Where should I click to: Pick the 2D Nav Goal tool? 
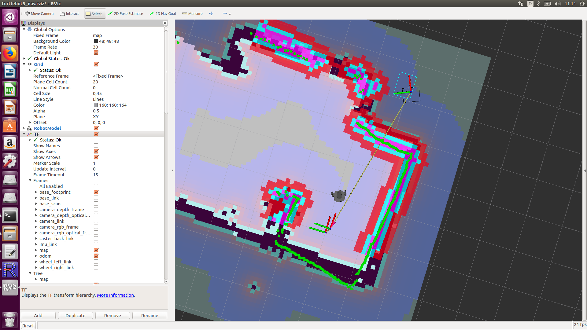coord(163,13)
